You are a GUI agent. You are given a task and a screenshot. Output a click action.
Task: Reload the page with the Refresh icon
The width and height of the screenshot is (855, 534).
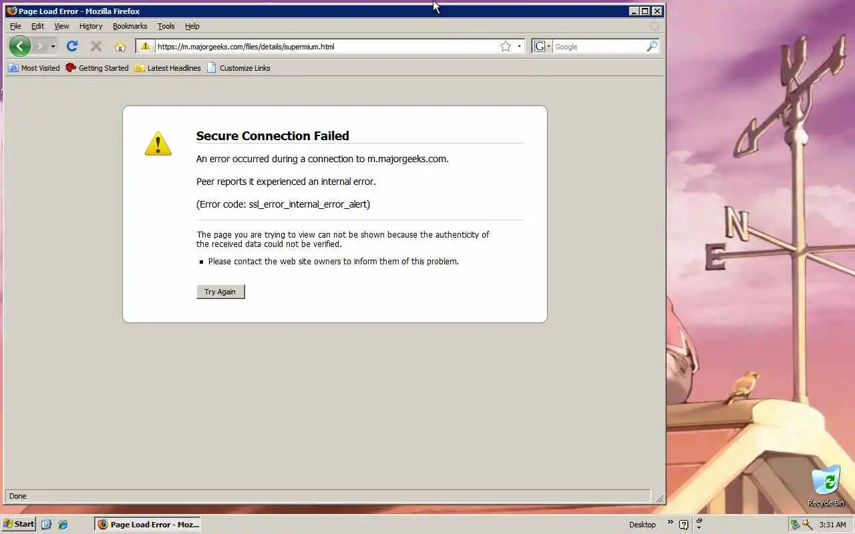[72, 46]
